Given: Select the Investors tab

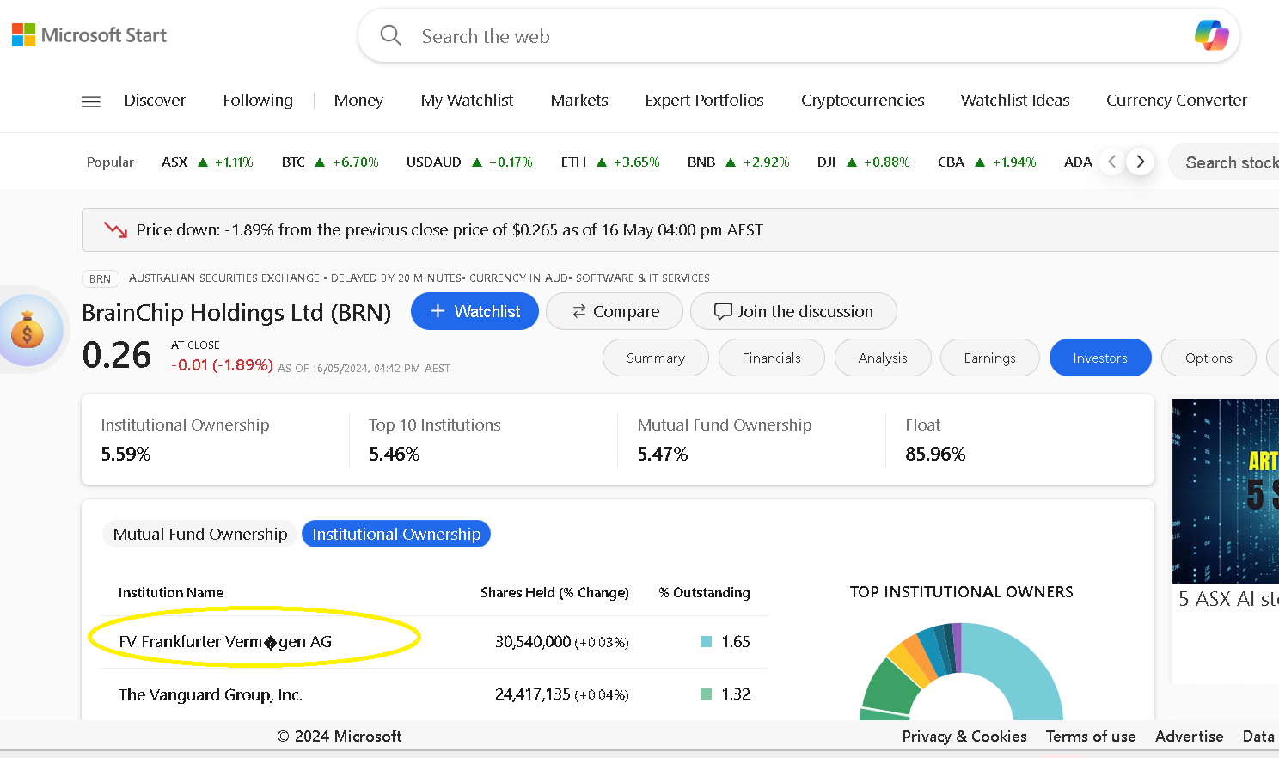Looking at the screenshot, I should [x=1100, y=358].
